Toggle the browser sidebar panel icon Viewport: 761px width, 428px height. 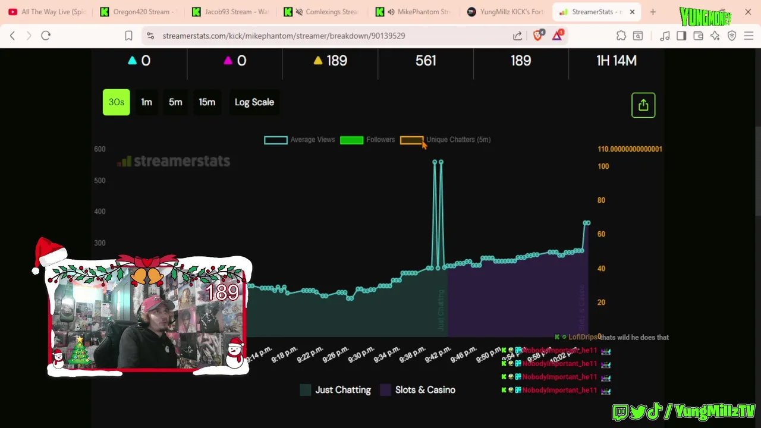[x=681, y=36]
